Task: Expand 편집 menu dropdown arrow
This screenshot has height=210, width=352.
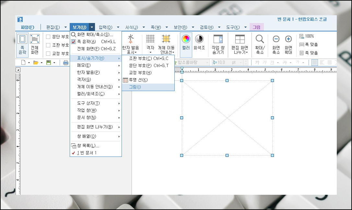Action: click(65, 27)
